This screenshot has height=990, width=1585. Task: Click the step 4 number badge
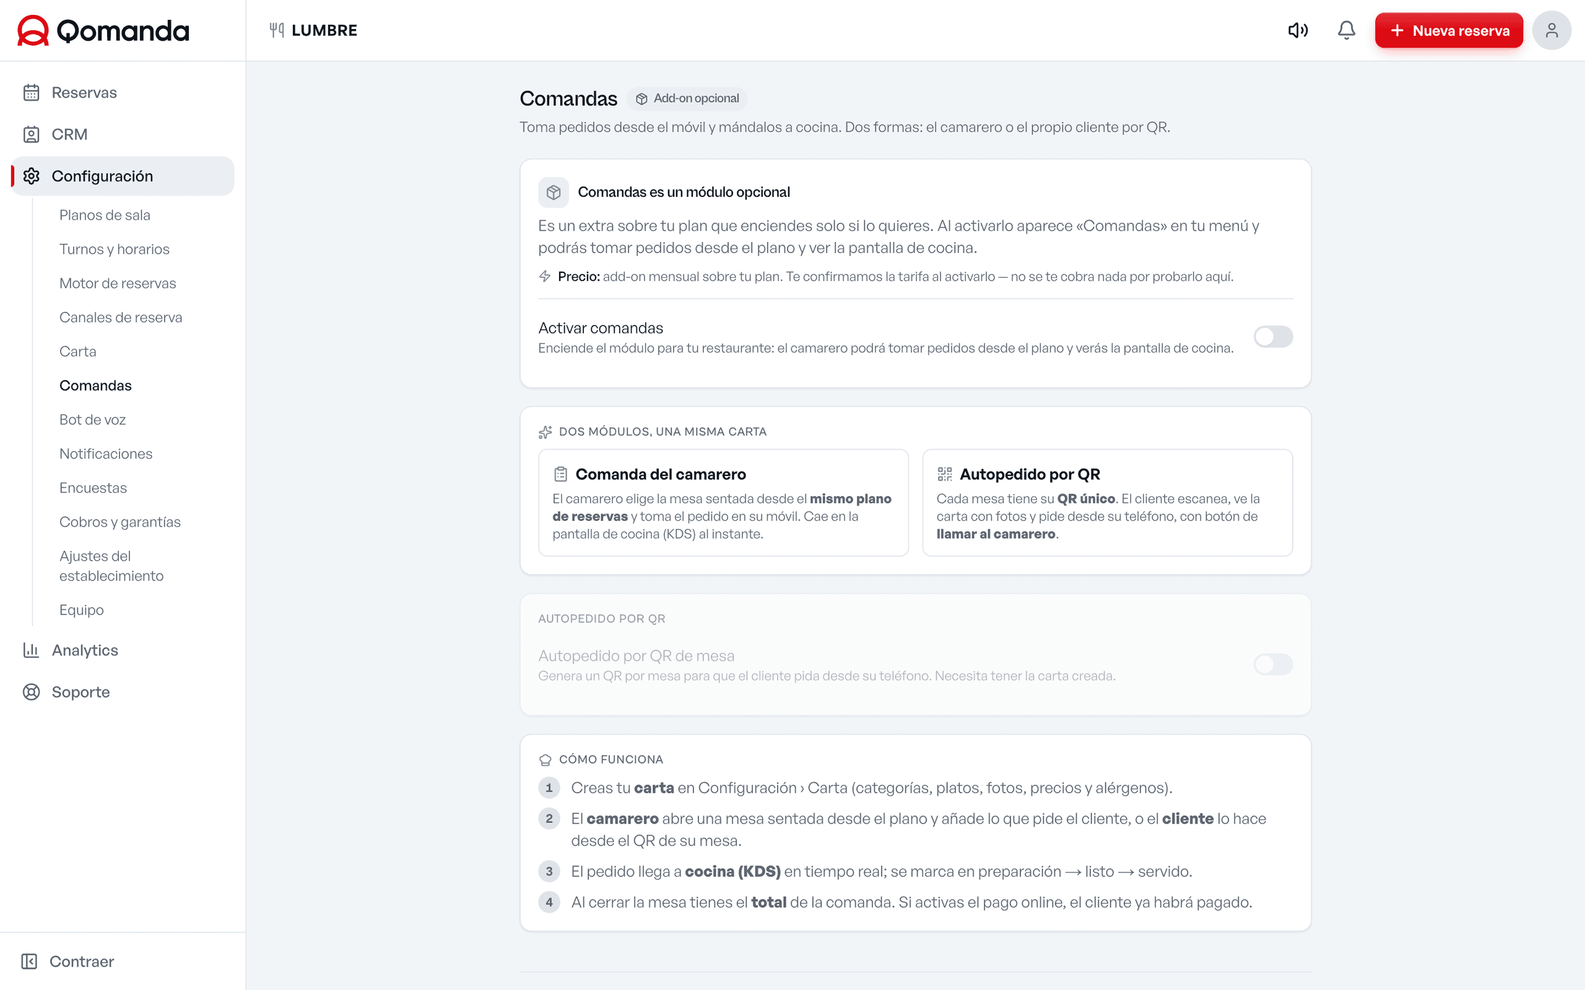(x=549, y=902)
